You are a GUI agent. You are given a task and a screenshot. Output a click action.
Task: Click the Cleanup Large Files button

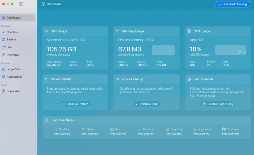tap(218, 104)
